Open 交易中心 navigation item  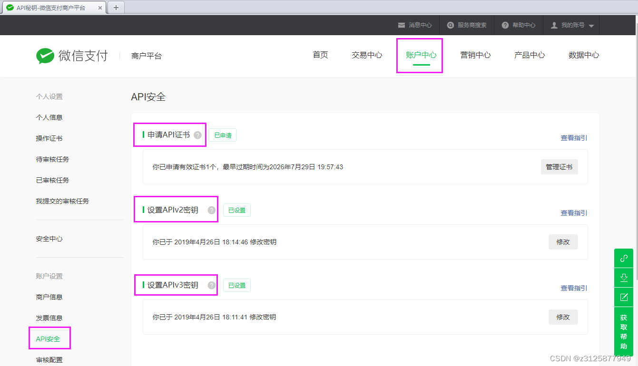click(367, 55)
